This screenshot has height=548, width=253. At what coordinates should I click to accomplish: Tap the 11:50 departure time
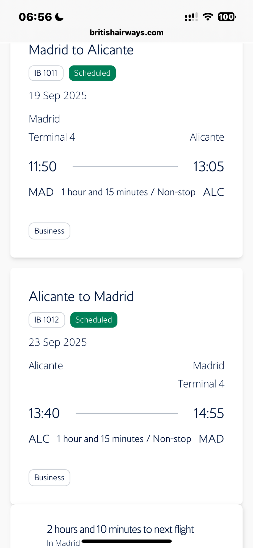click(x=43, y=167)
